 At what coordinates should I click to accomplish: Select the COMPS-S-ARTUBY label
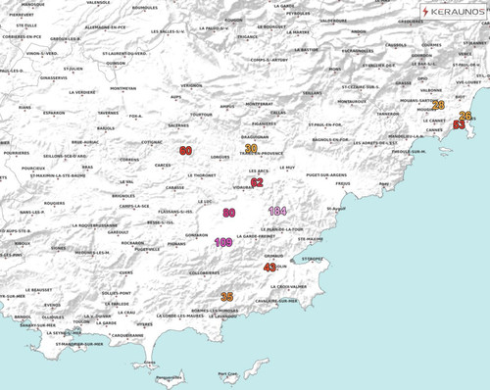(x=269, y=60)
